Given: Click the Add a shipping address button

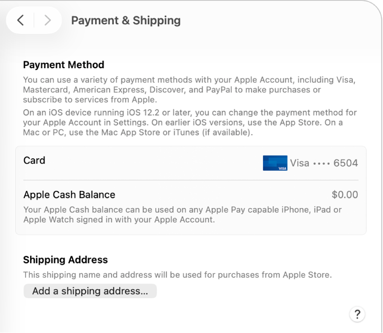Looking at the screenshot, I should click(90, 291).
